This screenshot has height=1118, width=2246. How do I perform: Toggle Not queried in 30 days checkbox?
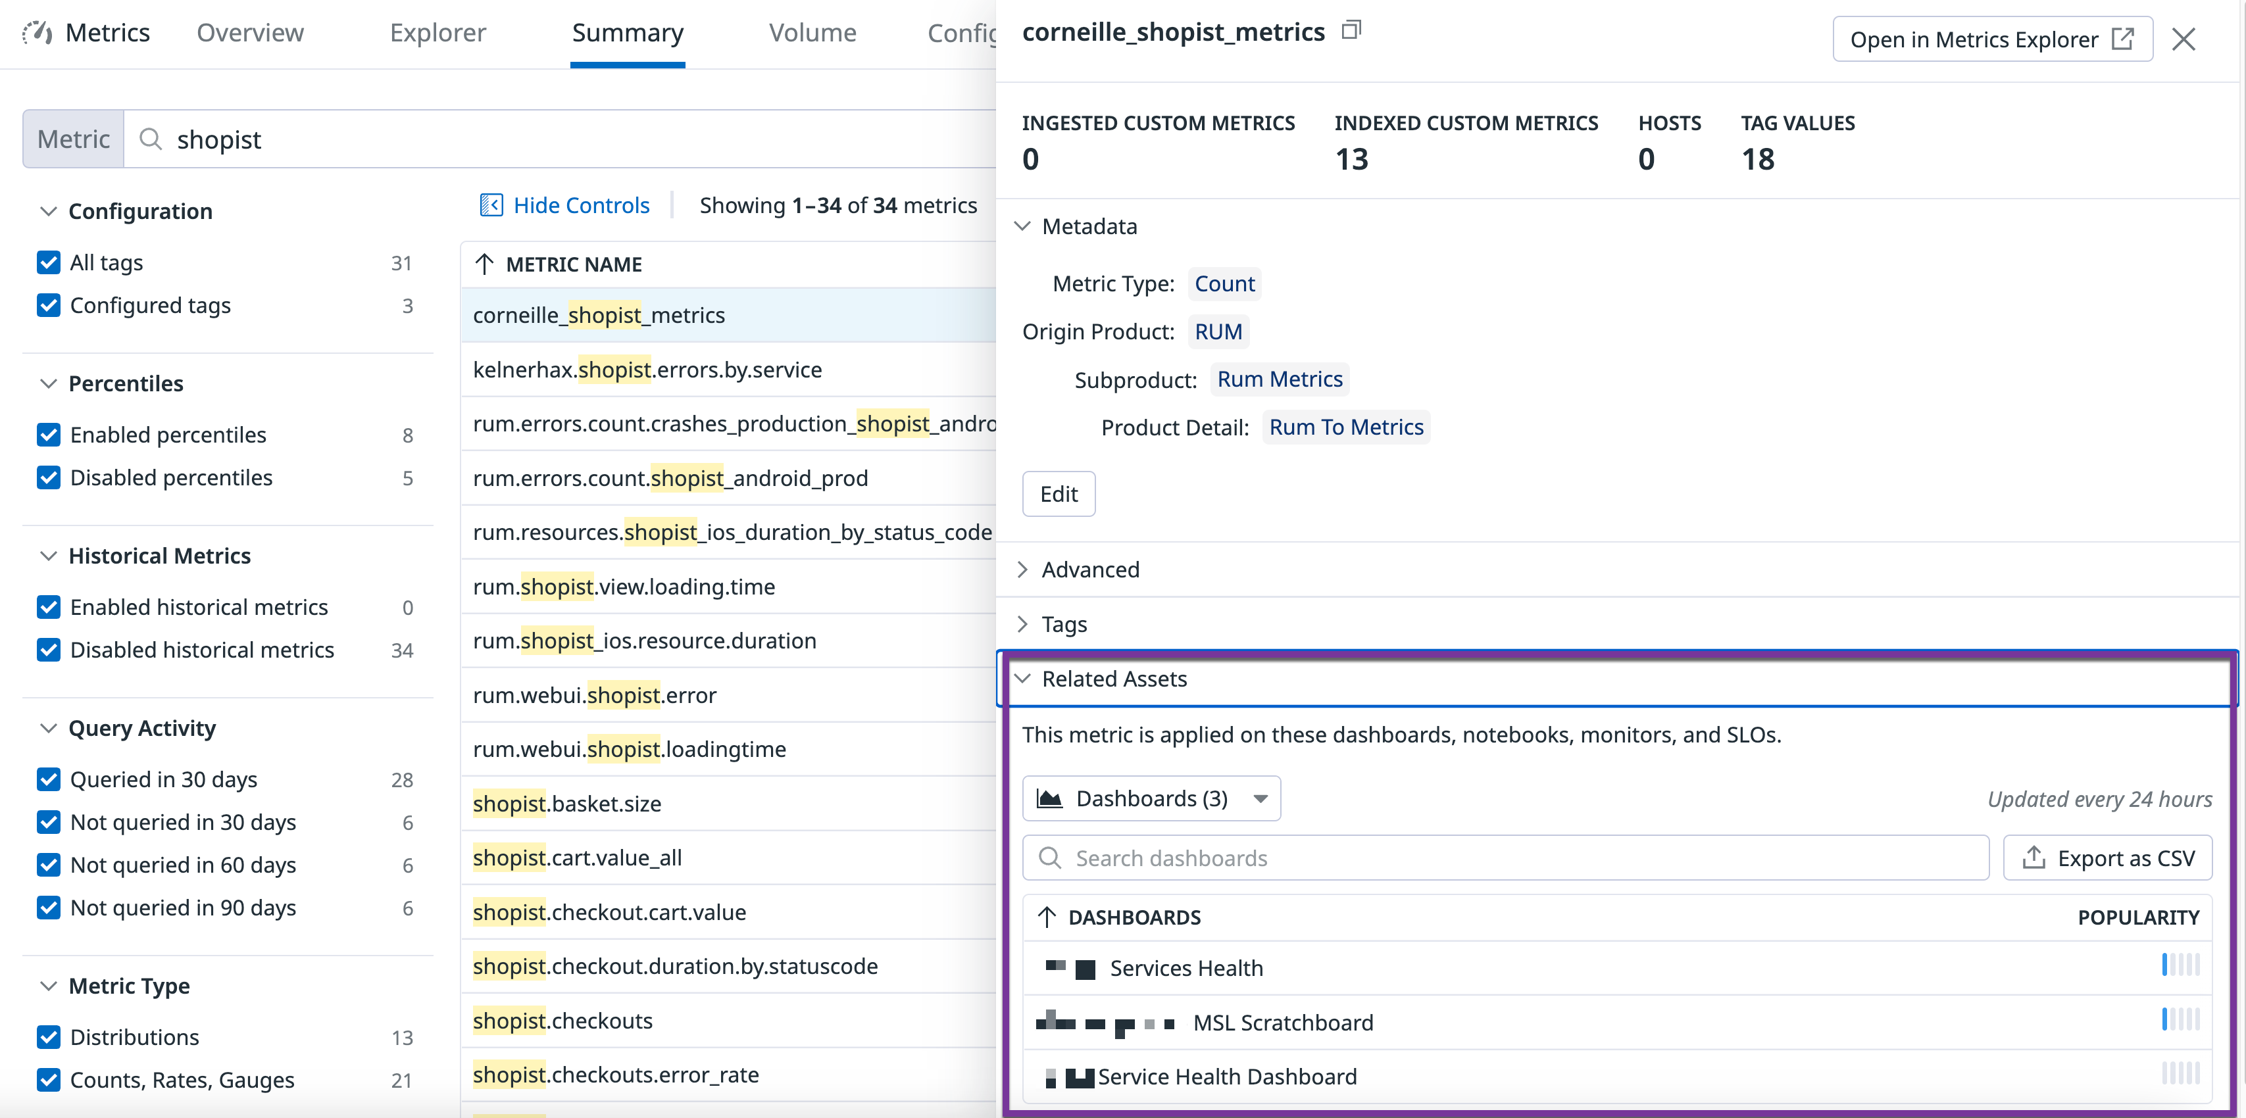point(49,821)
